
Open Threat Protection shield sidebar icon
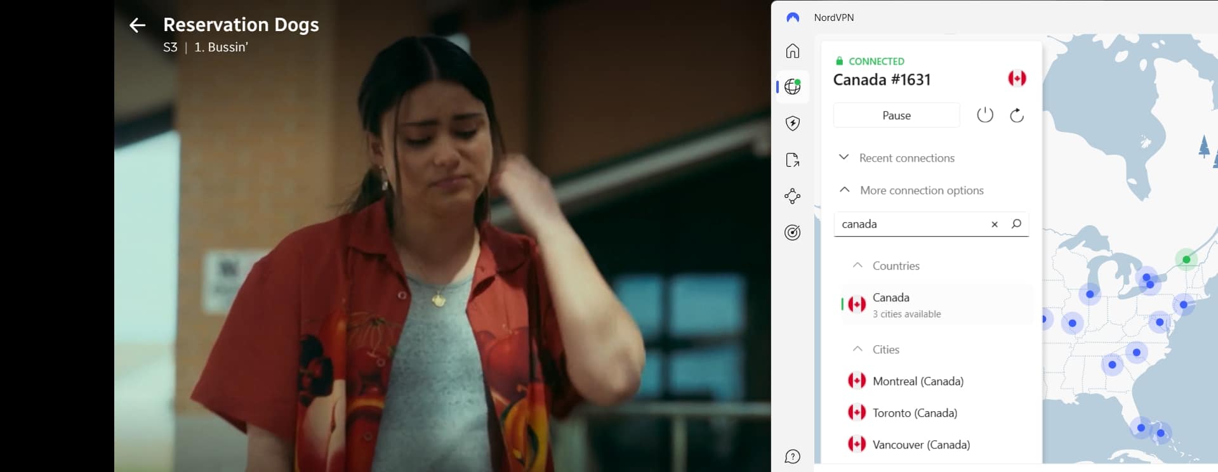(793, 123)
